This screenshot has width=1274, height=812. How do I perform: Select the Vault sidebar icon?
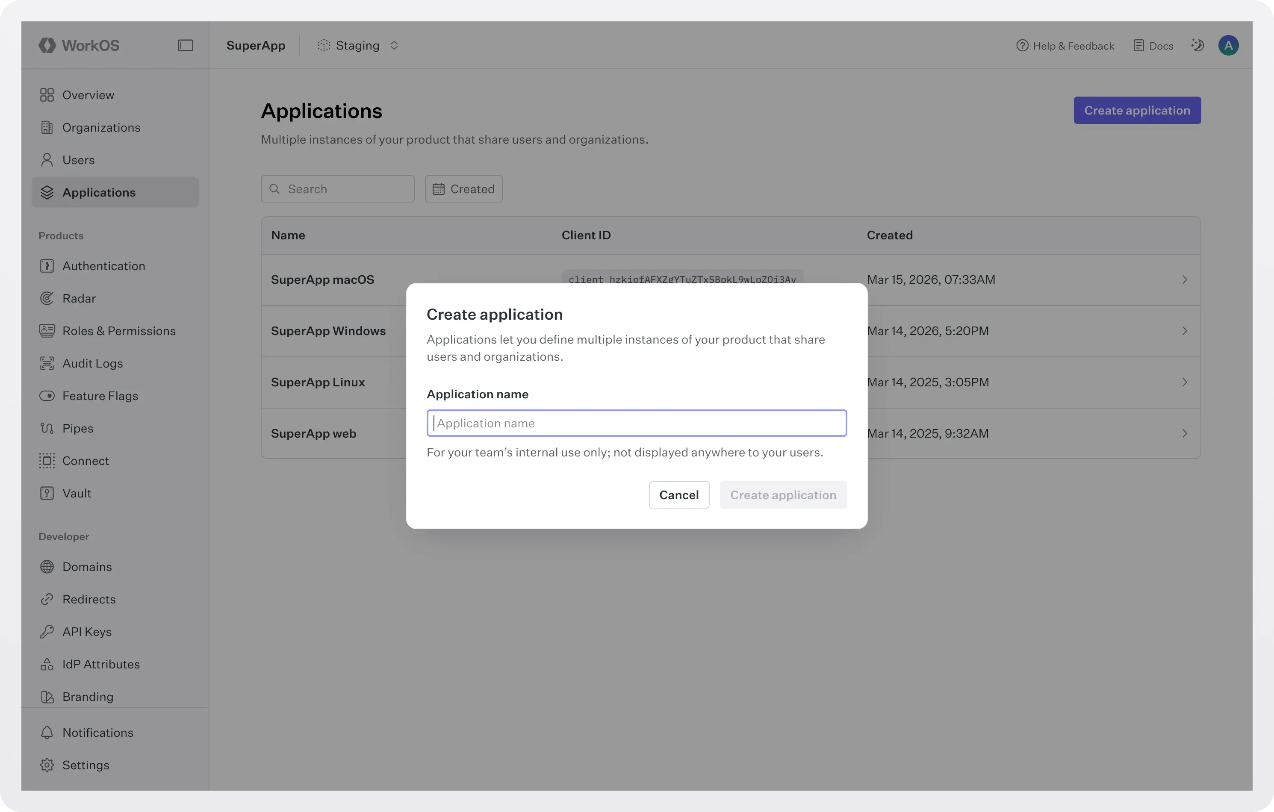pos(47,493)
